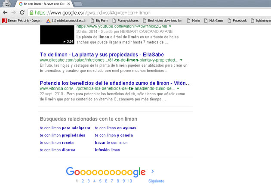Search 'te con limon para adelgazar'
The image size is (271, 190).
pyautogui.click(x=65, y=128)
